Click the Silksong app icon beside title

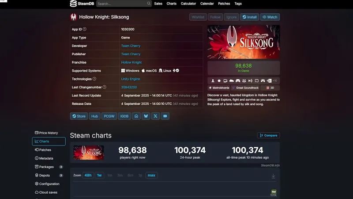pyautogui.click(x=73, y=17)
